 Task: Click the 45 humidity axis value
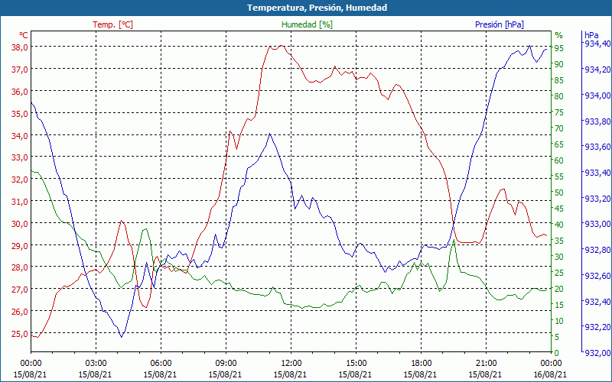pyautogui.click(x=559, y=209)
